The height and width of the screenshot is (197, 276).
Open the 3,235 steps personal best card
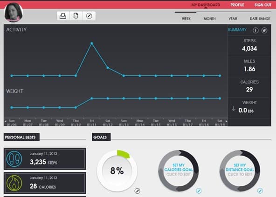[x=45, y=159]
